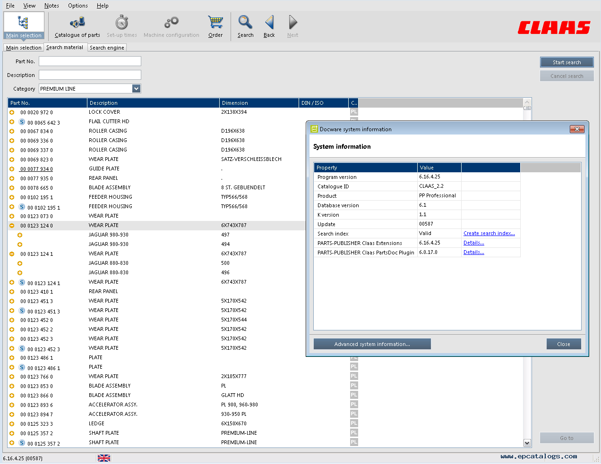Click the S icon beside part 00 0123 486 1
This screenshot has height=464, width=601.
(x=22, y=367)
